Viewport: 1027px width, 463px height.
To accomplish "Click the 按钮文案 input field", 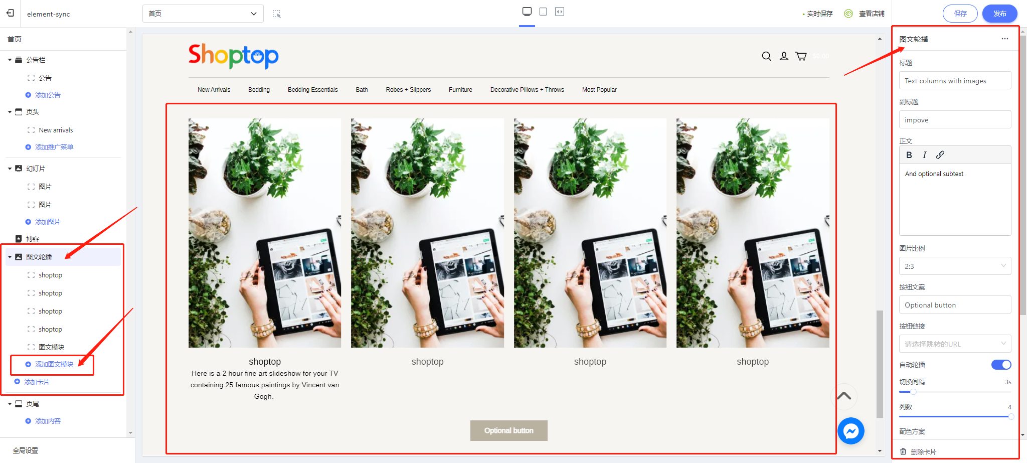I will tap(955, 304).
